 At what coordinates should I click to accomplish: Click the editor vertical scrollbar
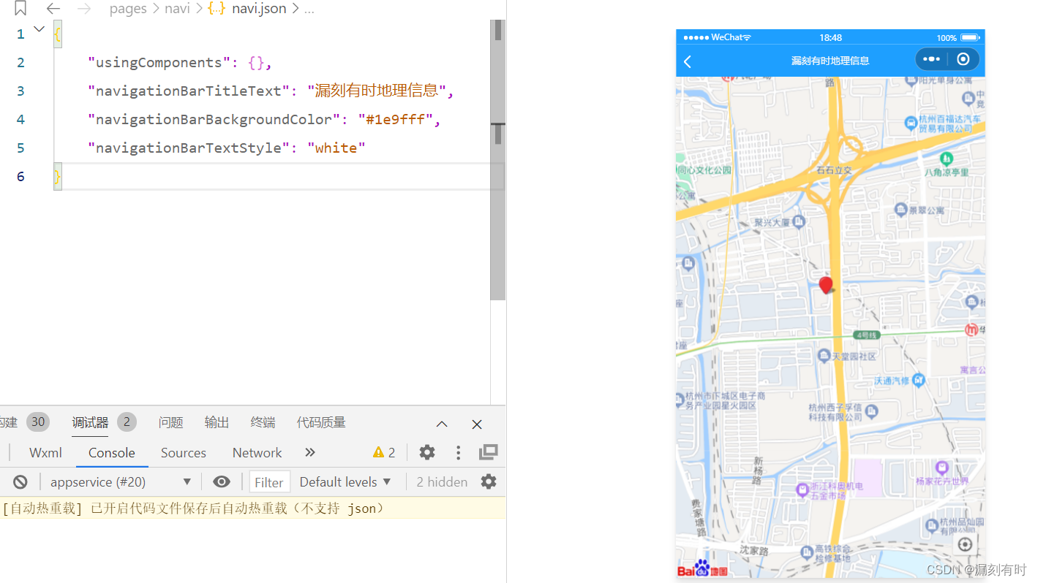coord(498,159)
